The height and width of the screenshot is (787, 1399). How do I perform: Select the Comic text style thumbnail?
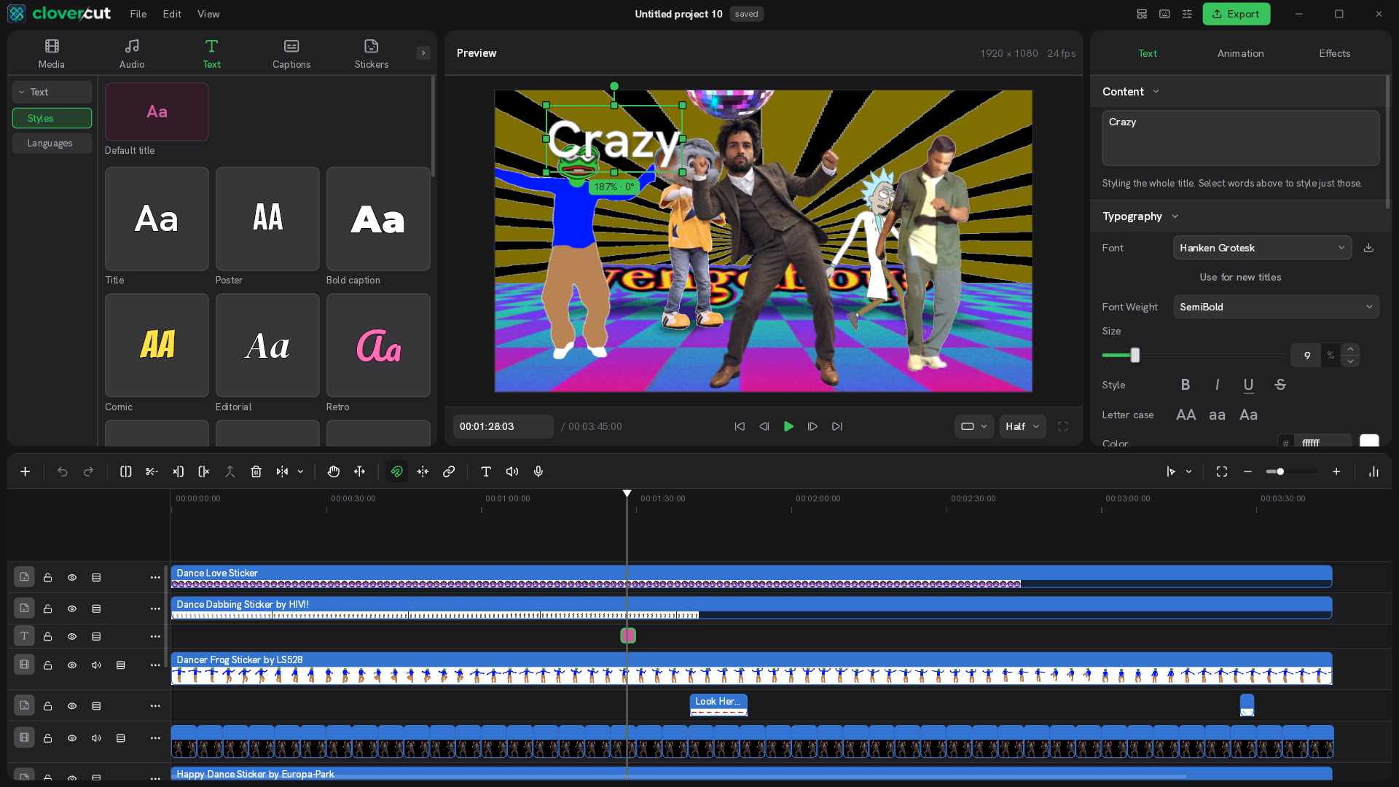click(x=157, y=345)
